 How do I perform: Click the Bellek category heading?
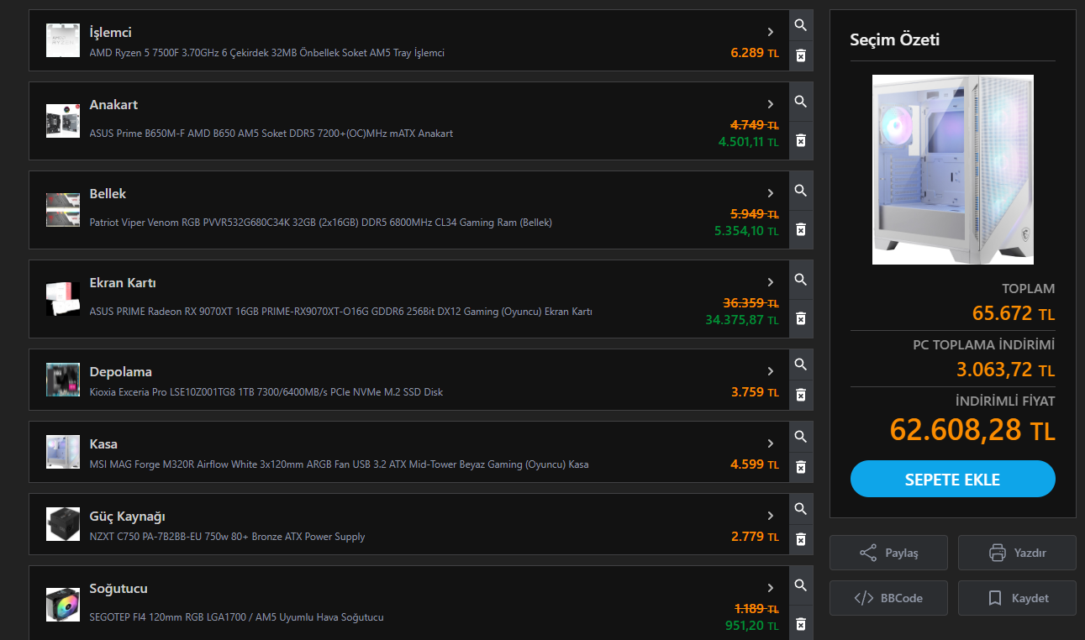108,194
